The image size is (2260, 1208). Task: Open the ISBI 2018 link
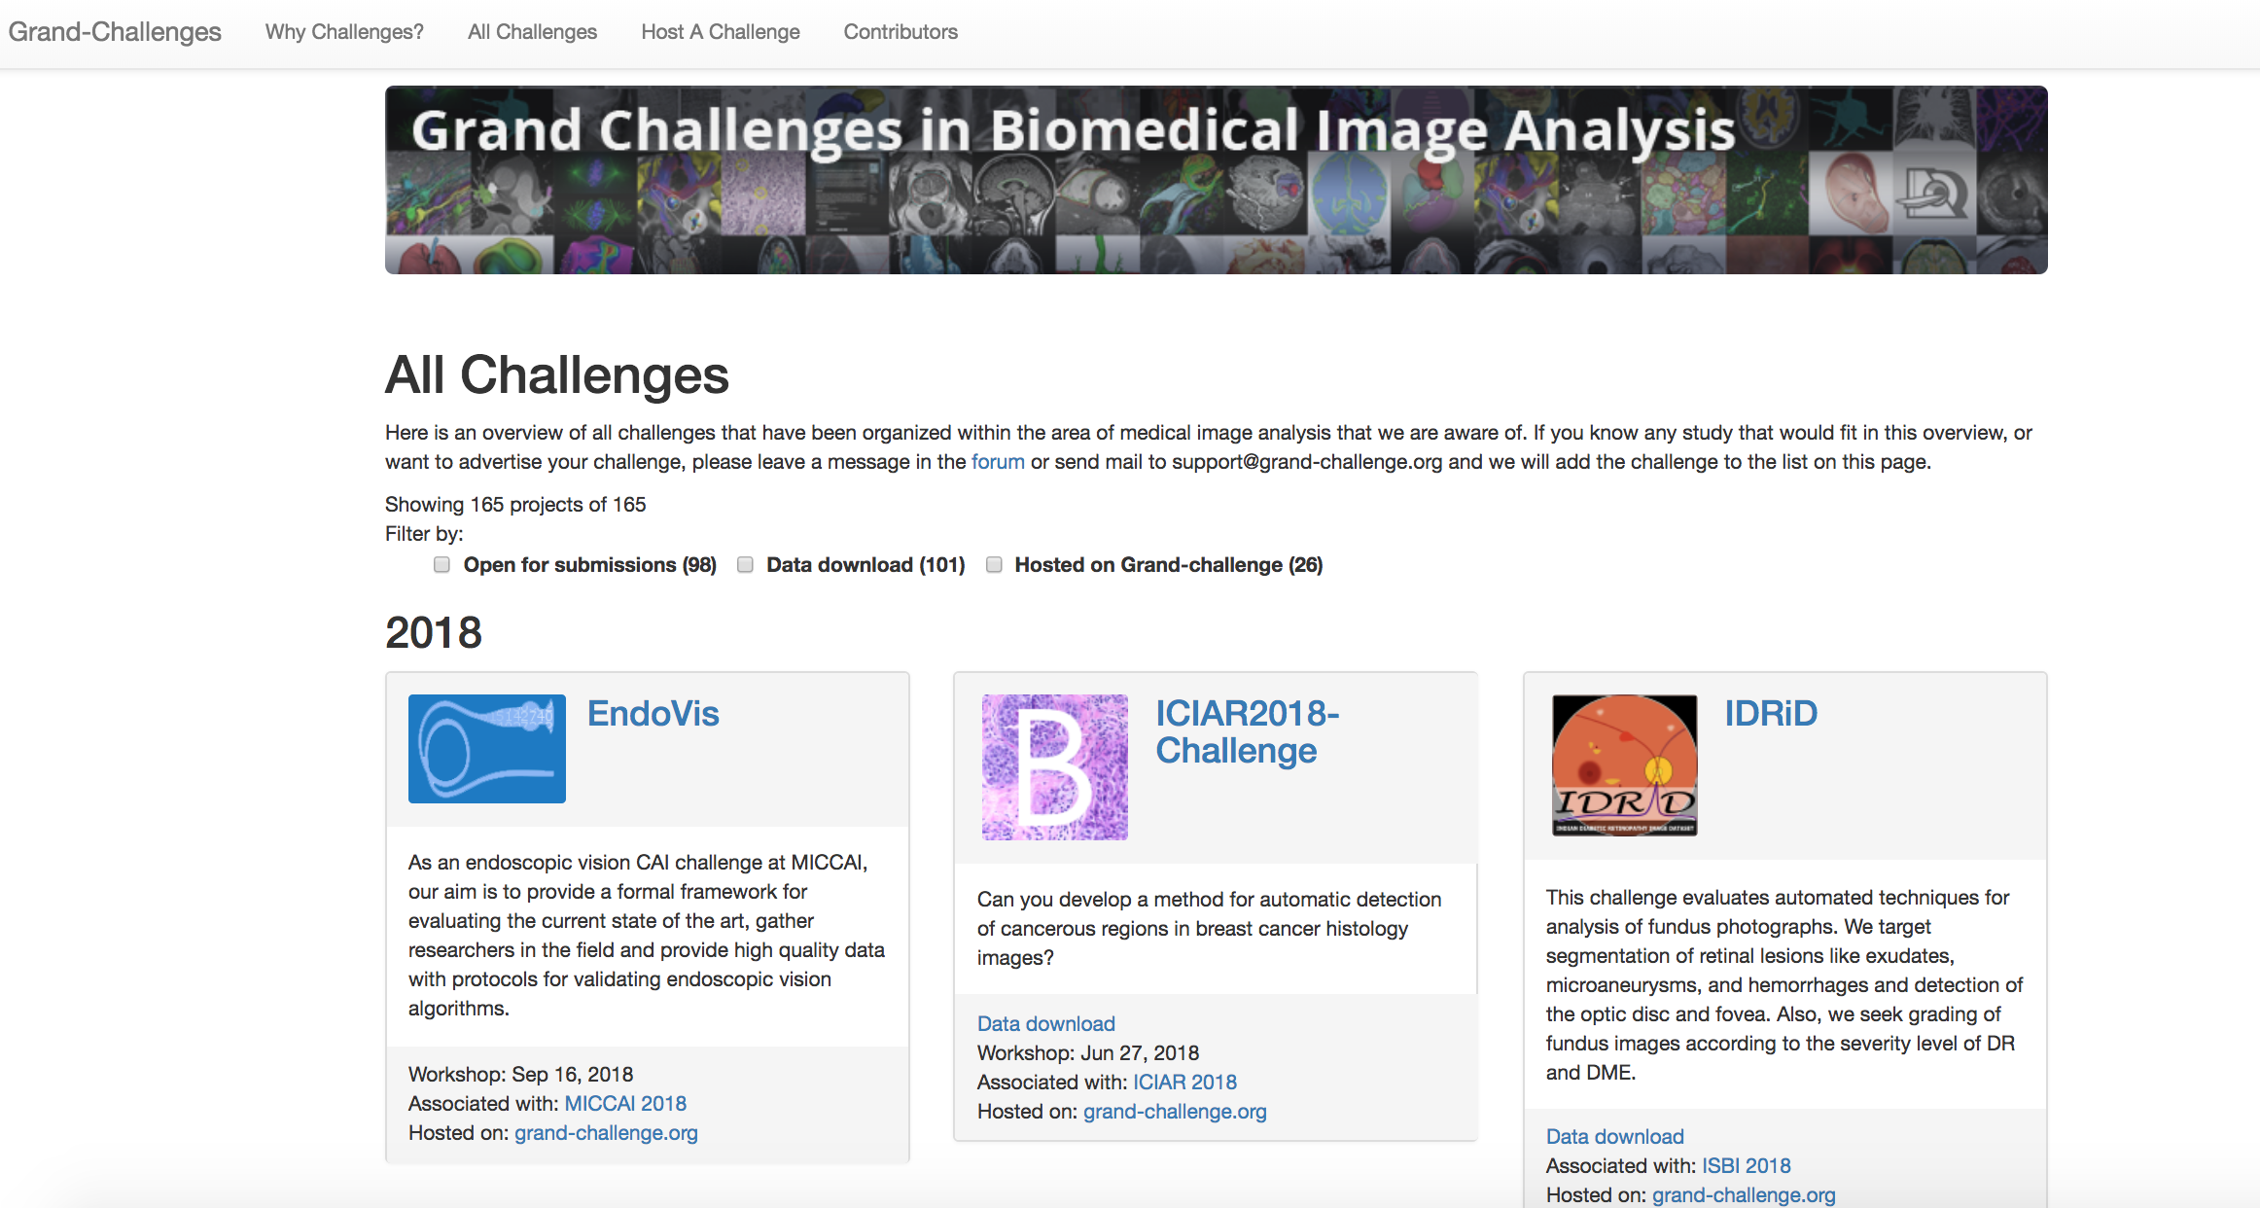coord(1747,1166)
